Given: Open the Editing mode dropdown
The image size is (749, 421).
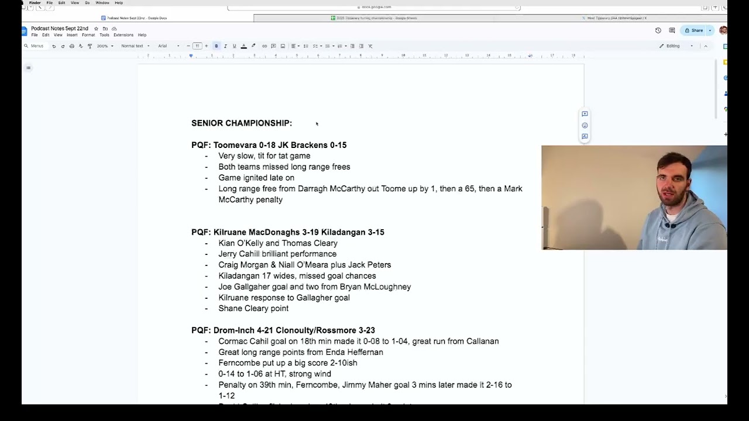Looking at the screenshot, I should [676, 46].
